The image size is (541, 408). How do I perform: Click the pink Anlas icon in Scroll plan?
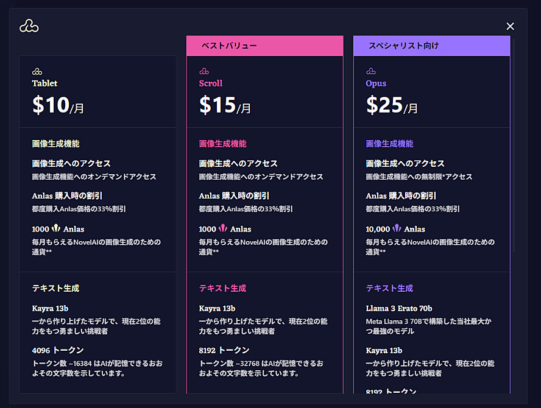223,228
